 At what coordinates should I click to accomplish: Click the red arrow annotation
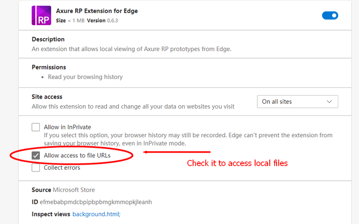coord(177,151)
